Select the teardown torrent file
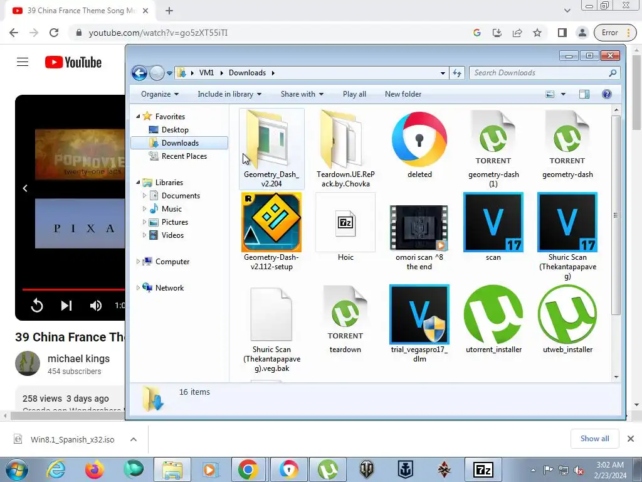The height and width of the screenshot is (482, 642). tap(345, 319)
